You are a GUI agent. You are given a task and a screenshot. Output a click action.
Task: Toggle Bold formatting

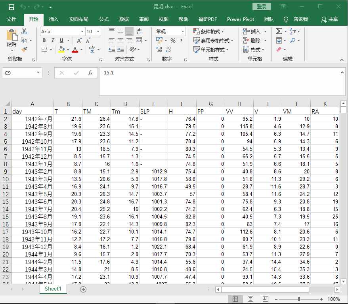click(x=44, y=40)
